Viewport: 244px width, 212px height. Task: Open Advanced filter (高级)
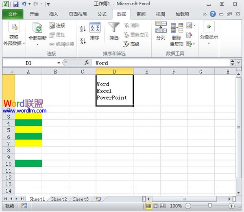(132, 44)
